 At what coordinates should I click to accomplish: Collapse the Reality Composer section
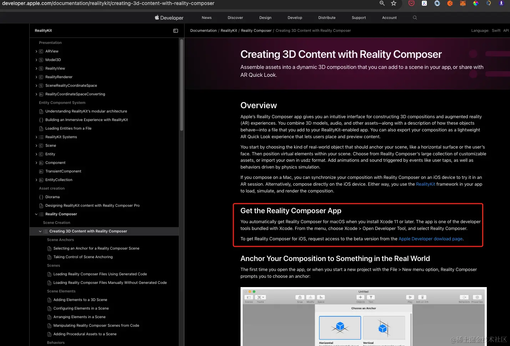click(x=36, y=214)
